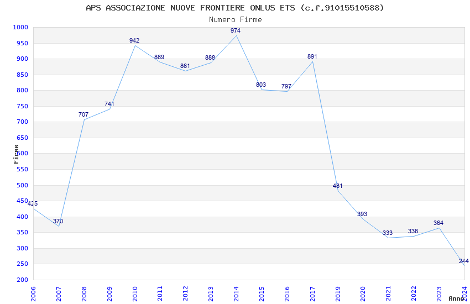Click the peak data label 974
Viewport: 470px width, 304px height.
(x=236, y=30)
